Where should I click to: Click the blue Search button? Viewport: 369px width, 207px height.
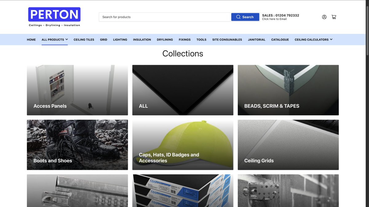click(245, 17)
